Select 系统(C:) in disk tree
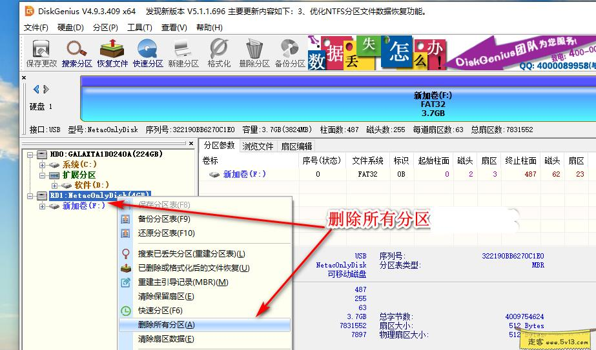Image resolution: width=596 pixels, height=350 pixels. click(x=79, y=165)
